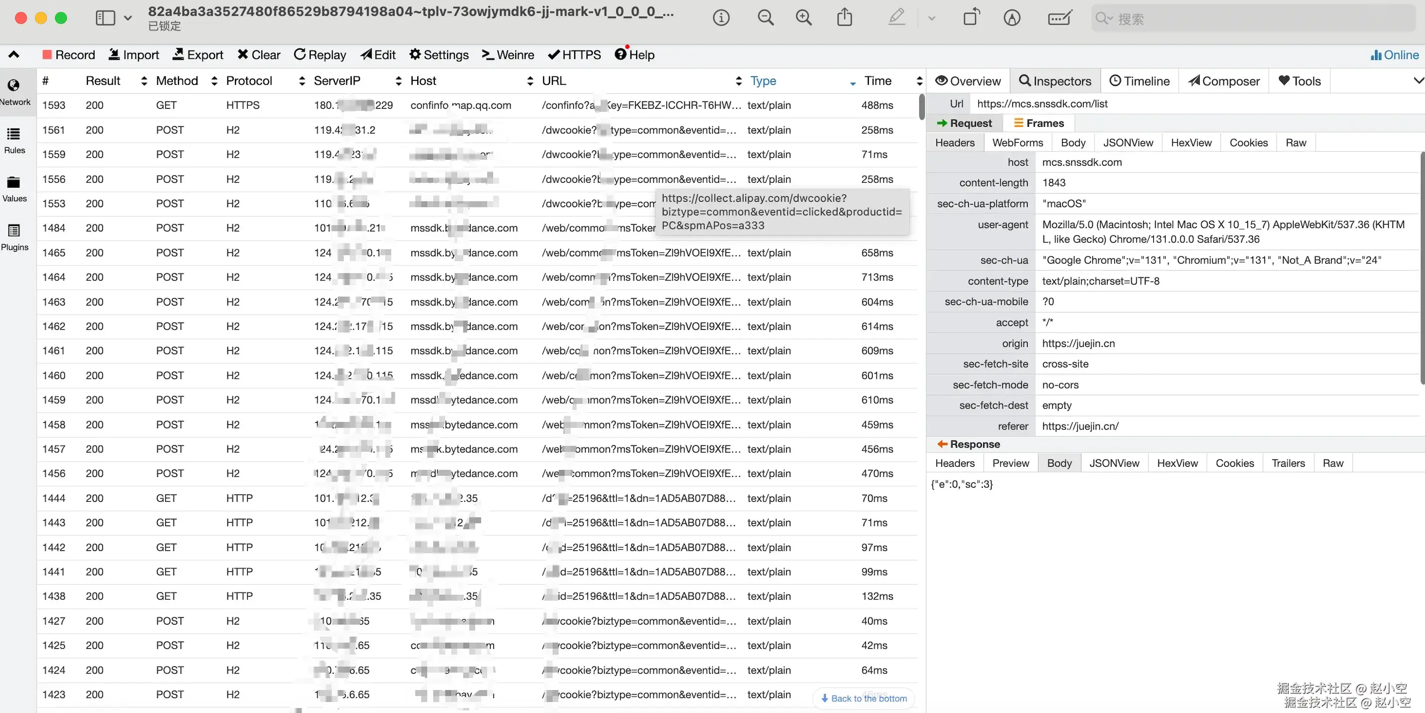The height and width of the screenshot is (713, 1425).
Task: Toggle the HTTPS checkmark option
Action: click(554, 55)
